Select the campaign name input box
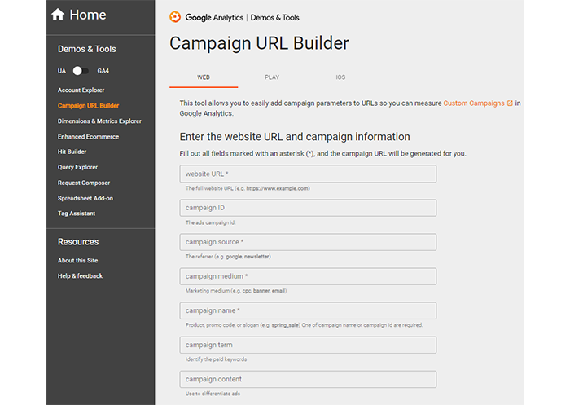Image resolution: width=570 pixels, height=405 pixels. [308, 310]
